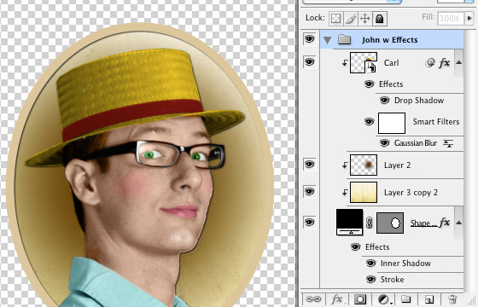Click the Link layers button
The image size is (478, 307).
click(x=313, y=299)
